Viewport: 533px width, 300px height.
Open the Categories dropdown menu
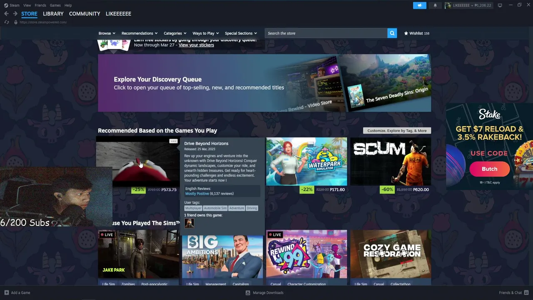[175, 33]
